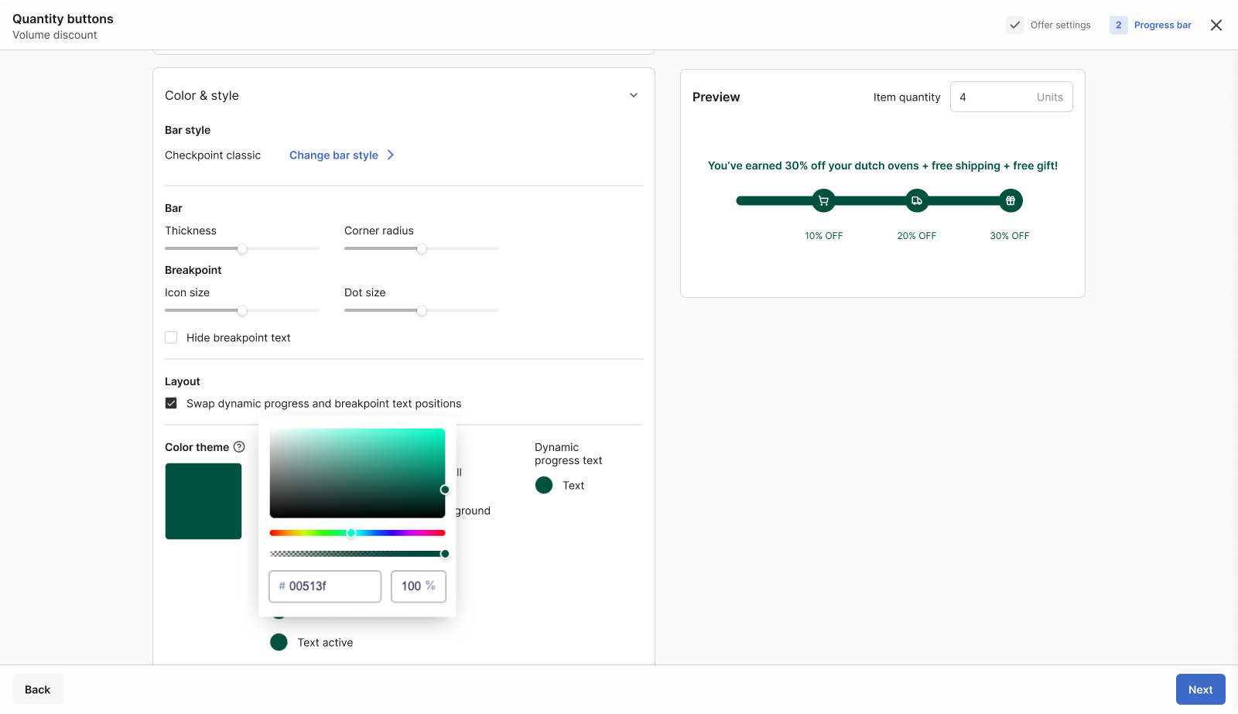This screenshot has width=1238, height=714.
Task: Click the cart icon on progress bar
Action: (x=823, y=201)
